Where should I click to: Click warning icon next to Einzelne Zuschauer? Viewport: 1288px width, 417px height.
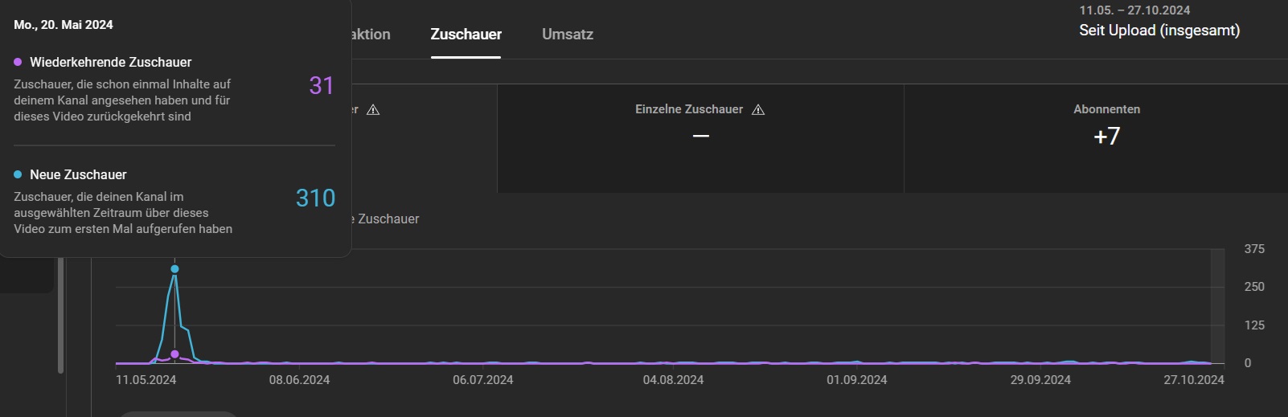[x=757, y=110]
